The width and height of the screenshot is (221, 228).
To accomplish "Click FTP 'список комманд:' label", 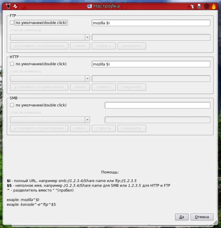I will pos(26,30).
